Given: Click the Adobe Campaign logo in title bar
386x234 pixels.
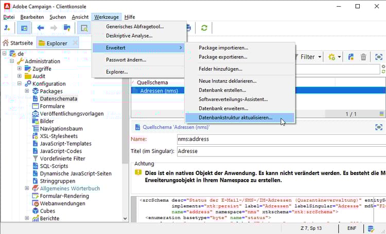Looking at the screenshot, I should [7, 6].
